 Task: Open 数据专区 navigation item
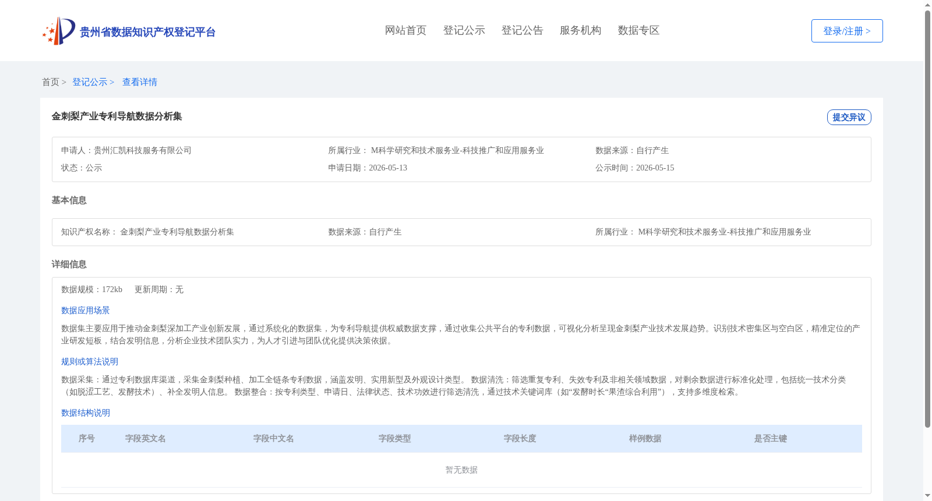pos(638,30)
